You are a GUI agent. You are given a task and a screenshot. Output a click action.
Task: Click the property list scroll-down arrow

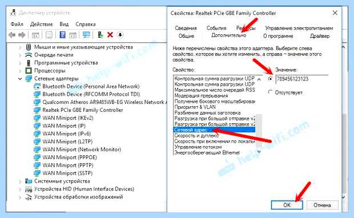click(x=259, y=152)
